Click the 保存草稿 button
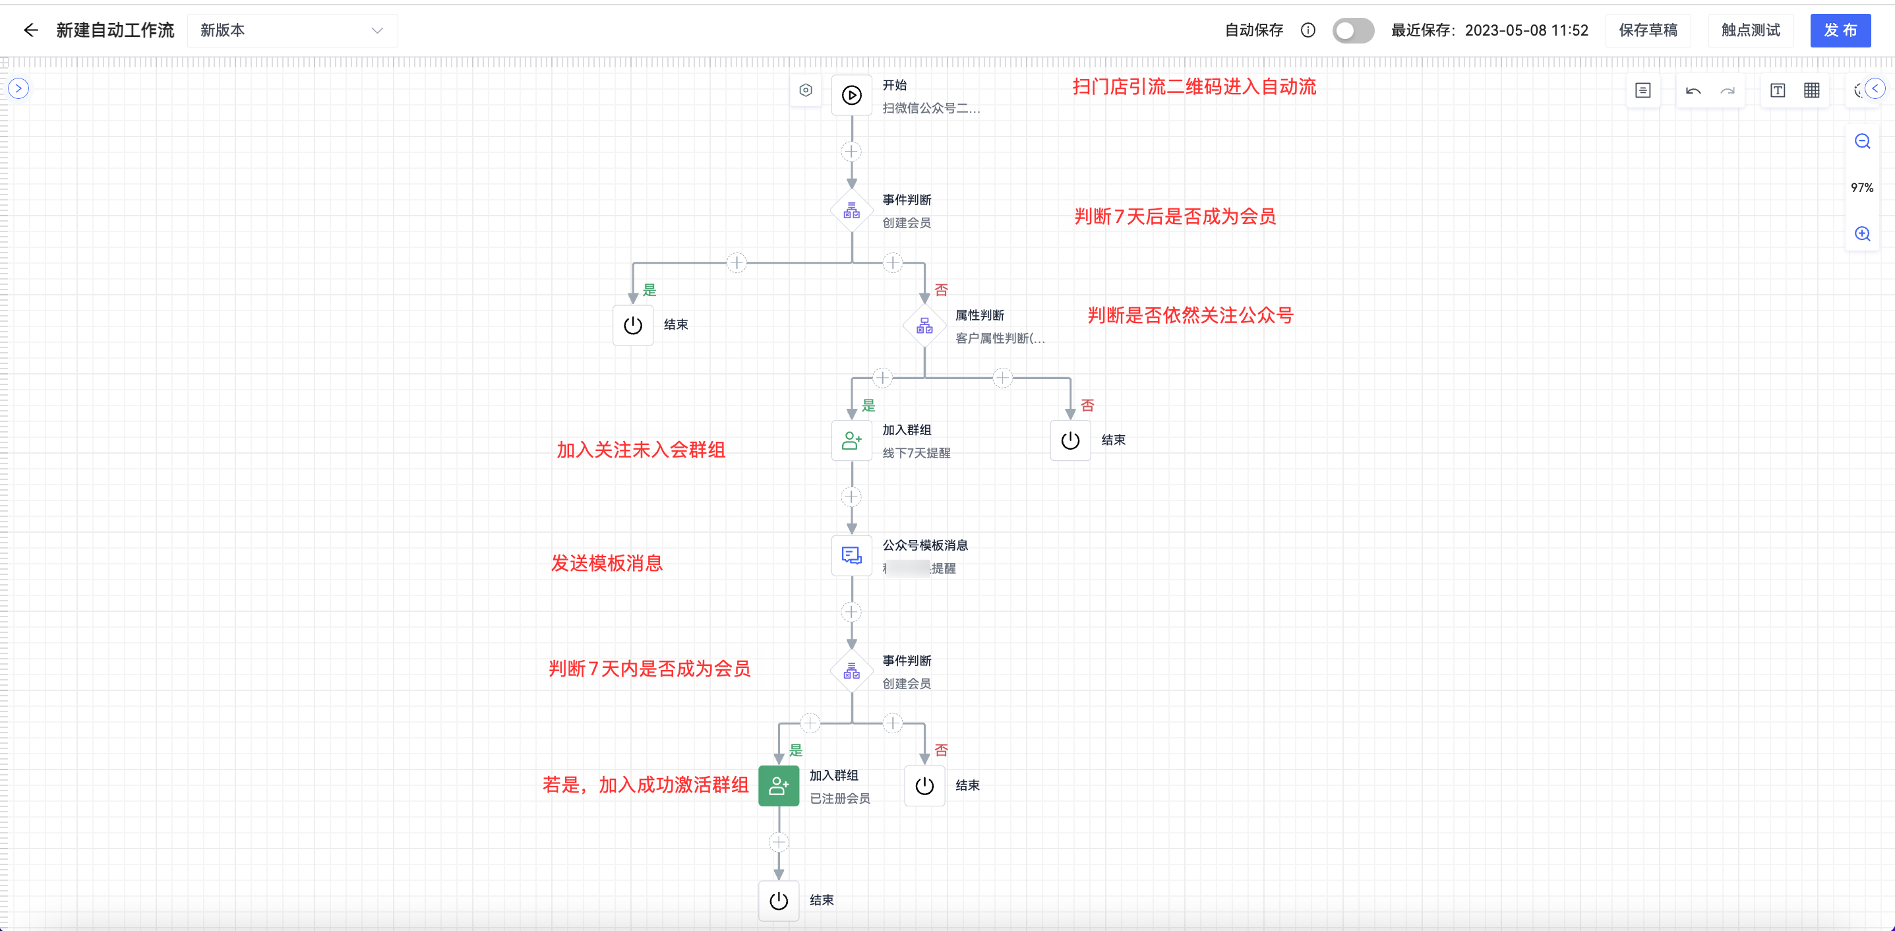 point(1648,30)
